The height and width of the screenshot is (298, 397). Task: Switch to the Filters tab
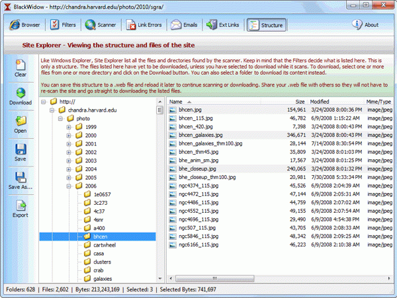tap(63, 24)
